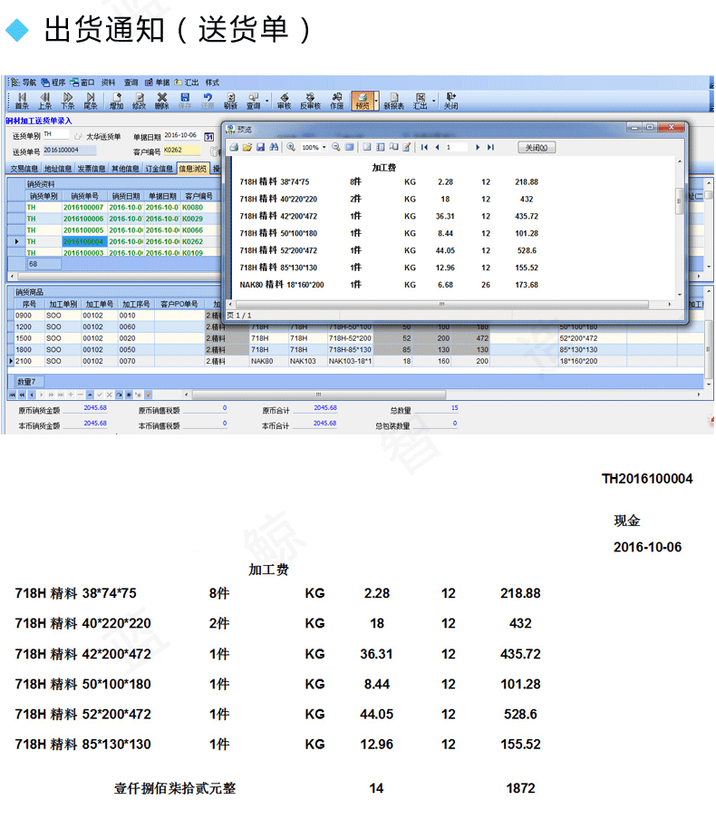Click the zoom-in magnifier in preview toolbar
Viewport: 716px width, 839px height.
pos(291,147)
